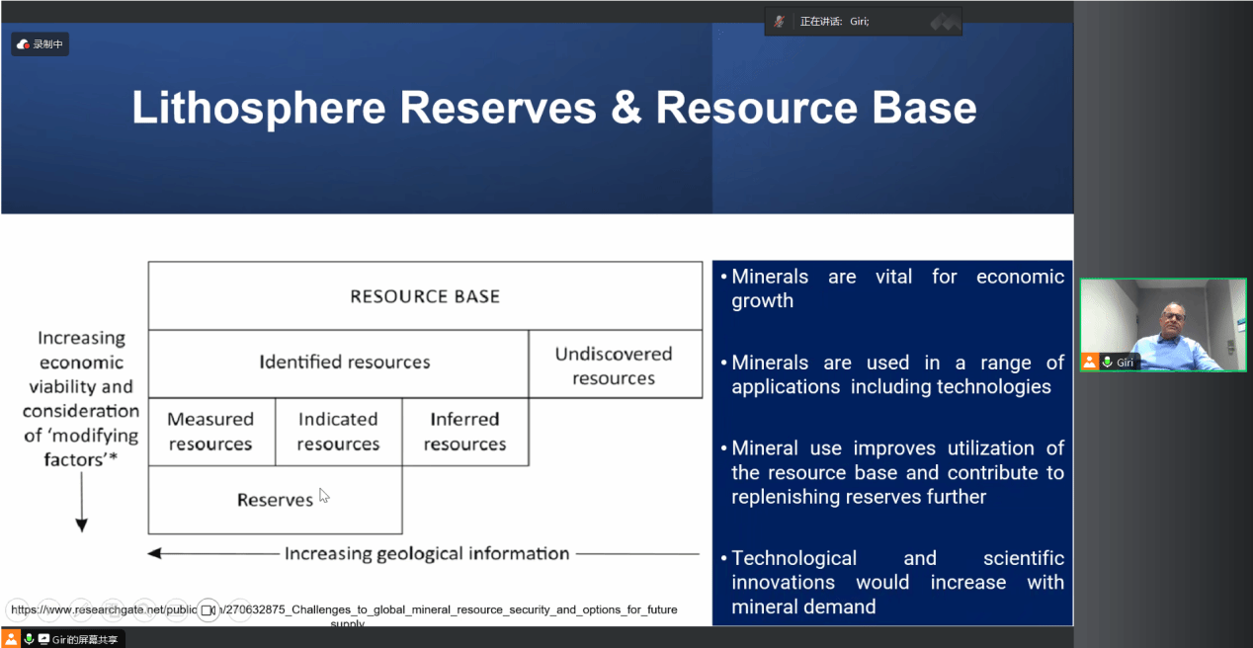The height and width of the screenshot is (648, 1253).
Task: Click the green microphone icon in bottom-left bar
Action: coord(29,639)
